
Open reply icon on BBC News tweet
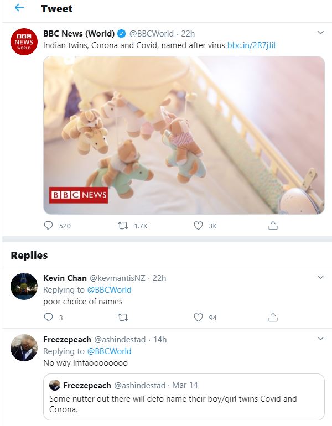49,226
